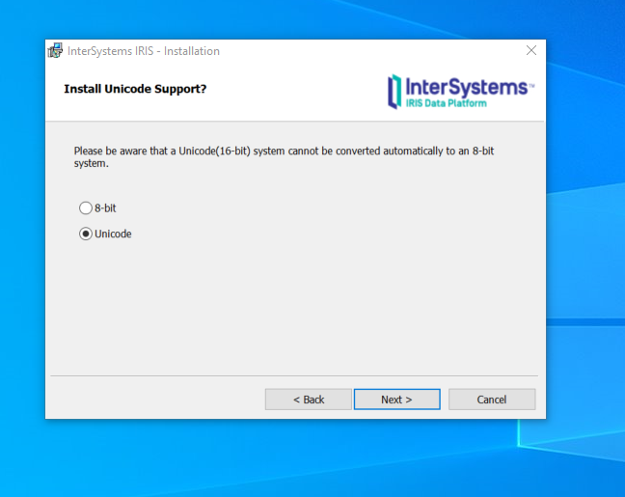The image size is (625, 497).
Task: Click the InterSystems IRIS Data Platform logo
Action: click(461, 92)
